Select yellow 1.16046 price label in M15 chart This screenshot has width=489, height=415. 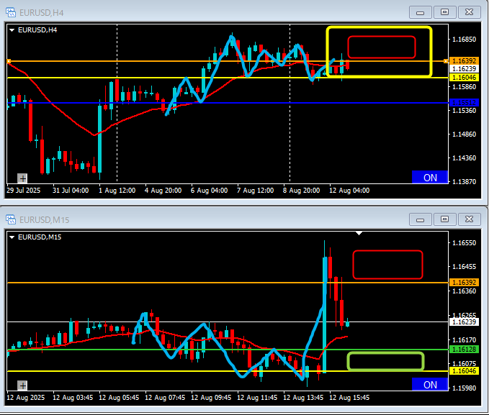464,370
